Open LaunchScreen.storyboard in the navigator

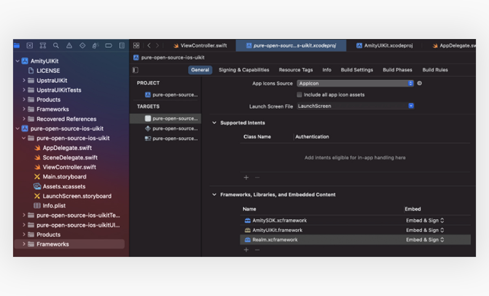[x=77, y=196]
